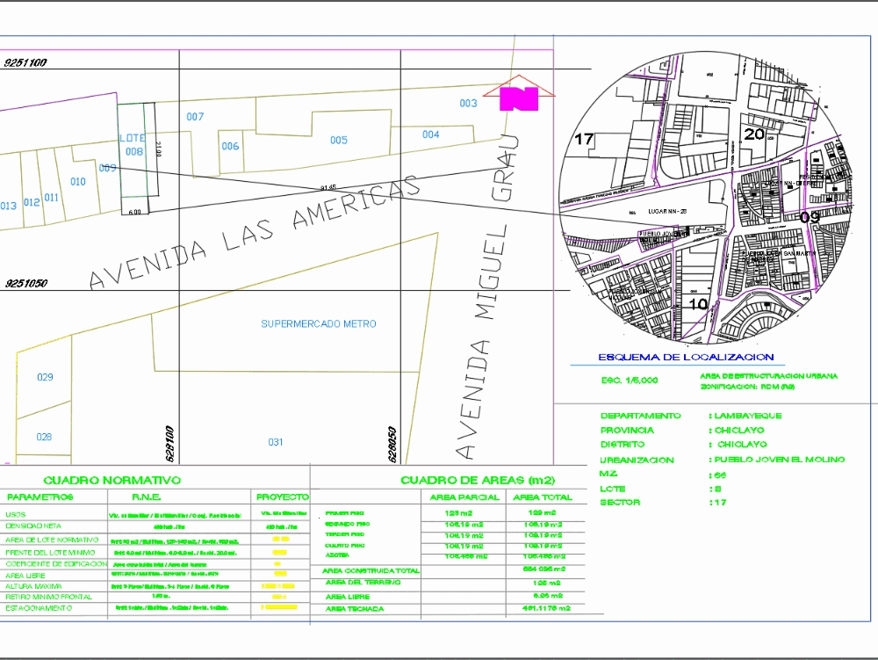The image size is (878, 660).
Task: Select the magenta north arrow symbol
Action: click(520, 101)
